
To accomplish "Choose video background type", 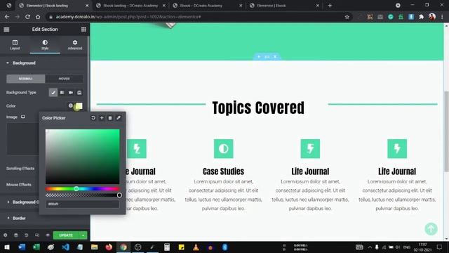I will 70,92.
